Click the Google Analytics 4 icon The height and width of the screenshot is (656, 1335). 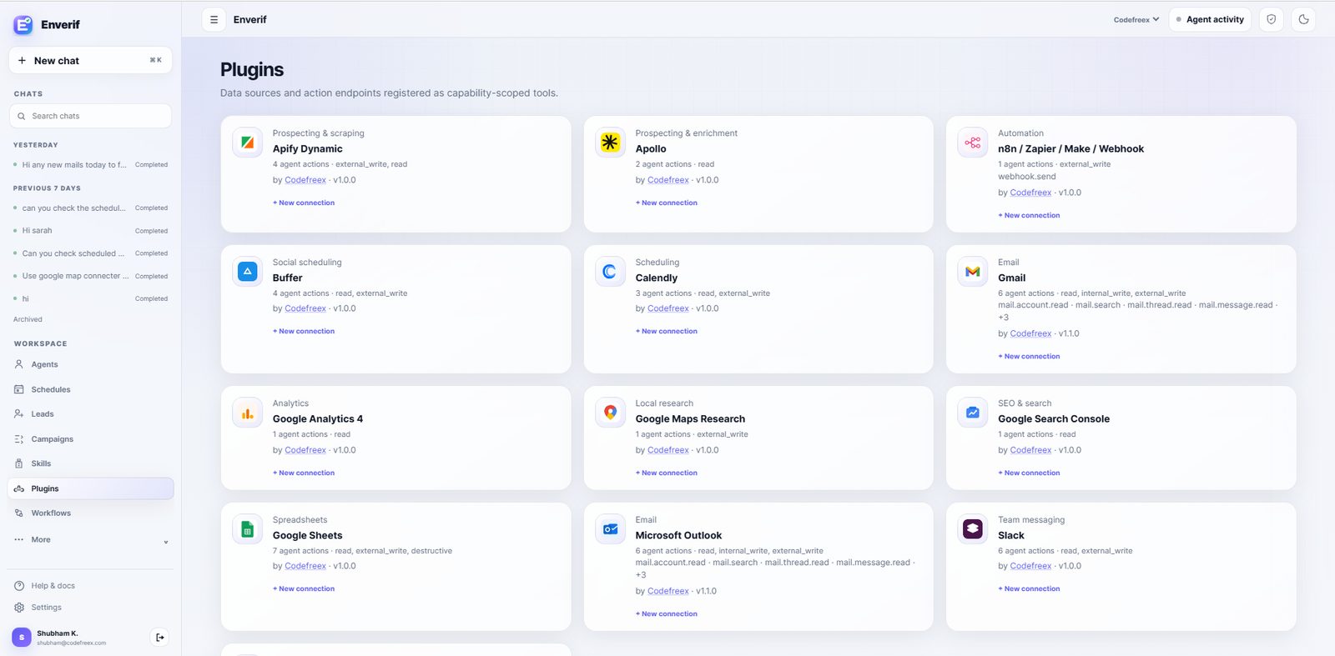[248, 413]
